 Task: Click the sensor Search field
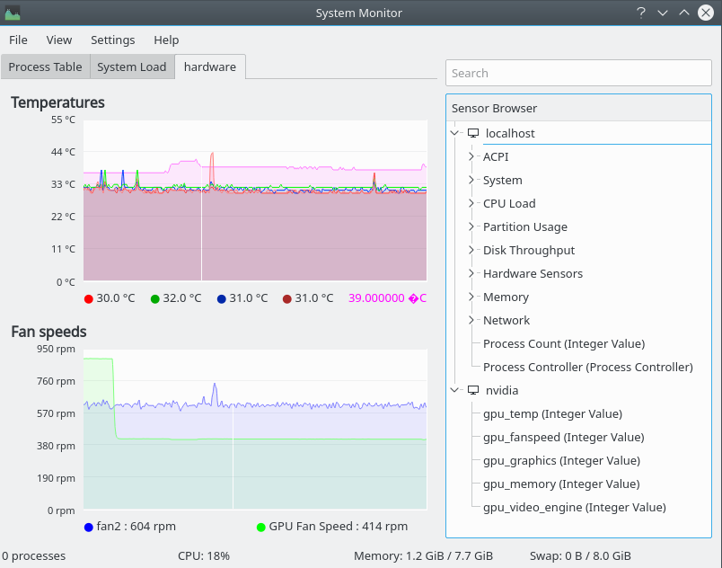coord(578,73)
